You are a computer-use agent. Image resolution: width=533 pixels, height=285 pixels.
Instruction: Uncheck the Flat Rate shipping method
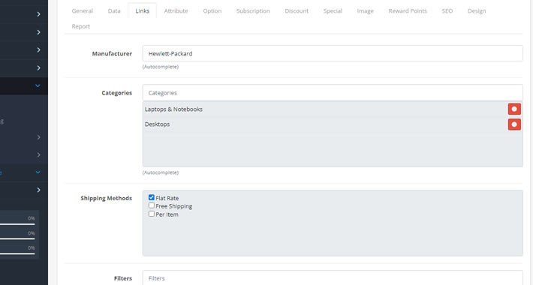point(152,197)
